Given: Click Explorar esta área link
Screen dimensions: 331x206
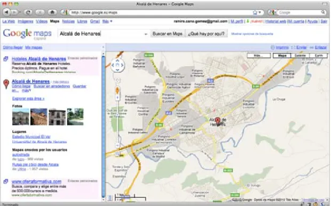Looking at the screenshot, I should tap(28, 98).
